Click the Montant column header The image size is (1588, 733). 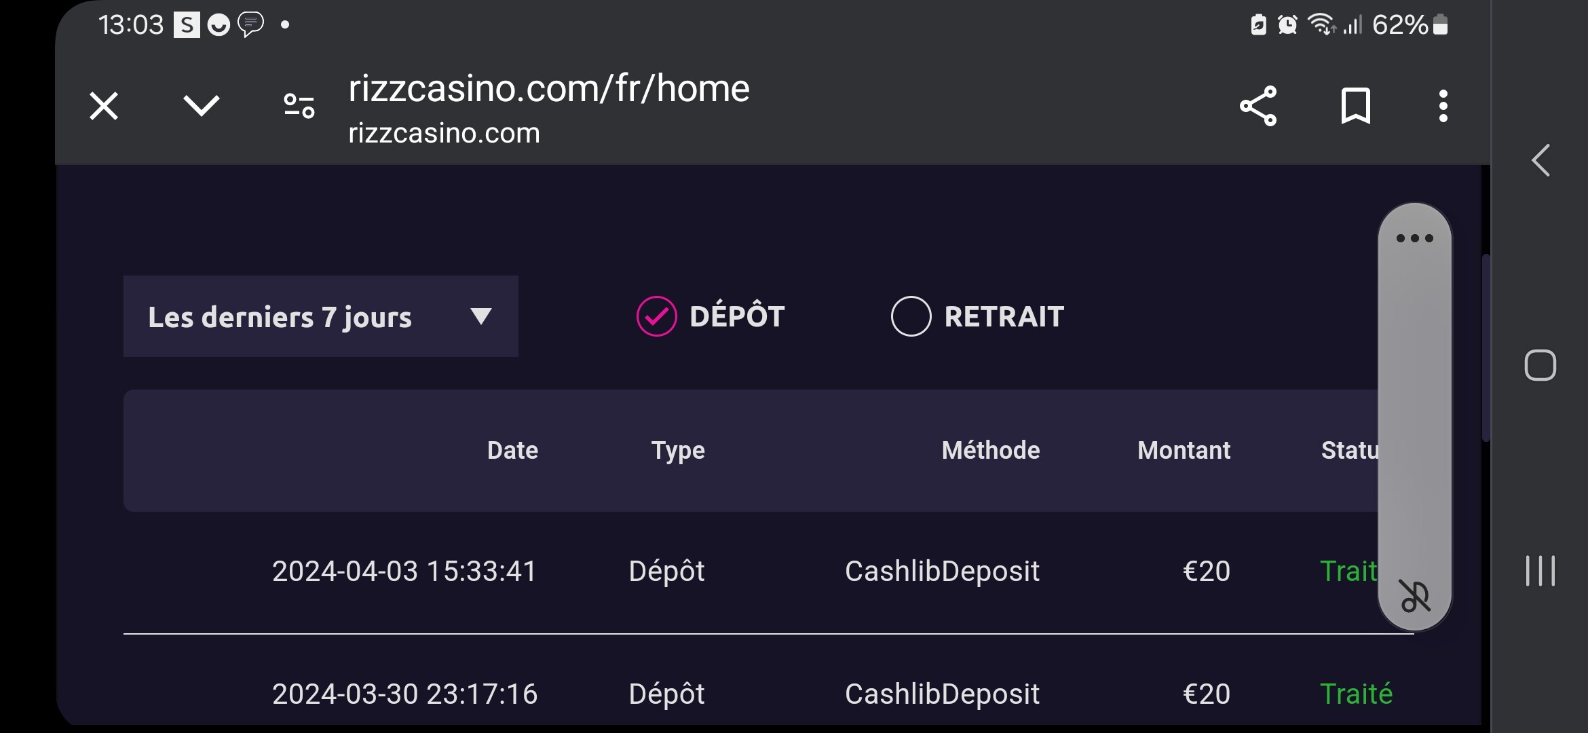[x=1184, y=451]
